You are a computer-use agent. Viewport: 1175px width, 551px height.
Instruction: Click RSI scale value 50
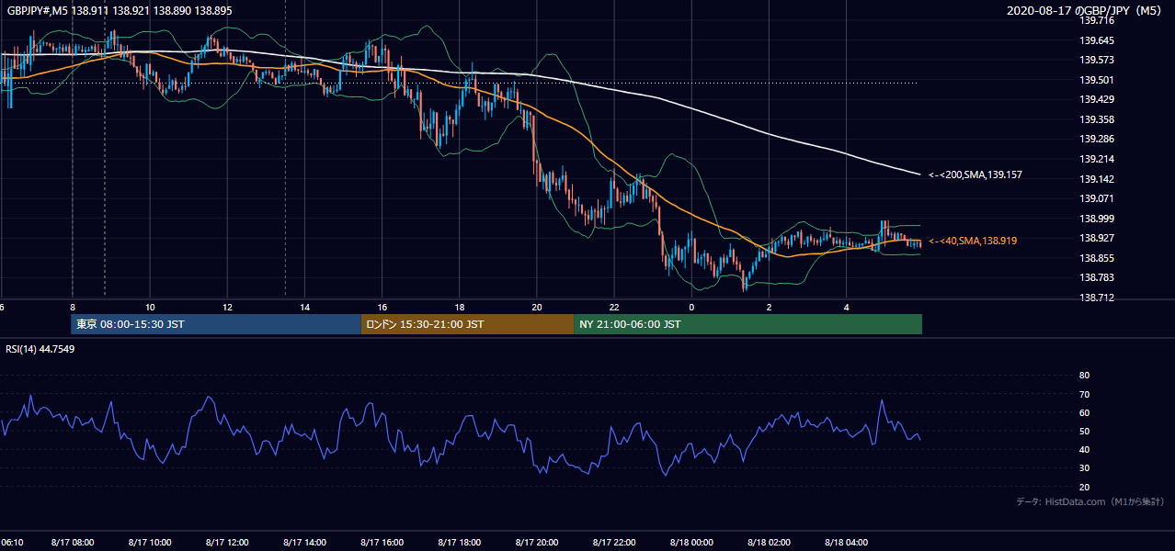(1084, 431)
